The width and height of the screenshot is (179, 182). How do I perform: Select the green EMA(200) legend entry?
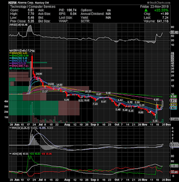(19, 56)
